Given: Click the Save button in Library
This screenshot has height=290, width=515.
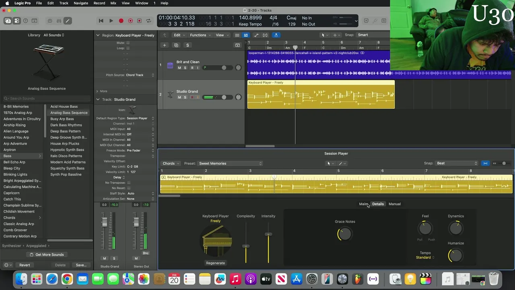Looking at the screenshot, I should (81, 265).
